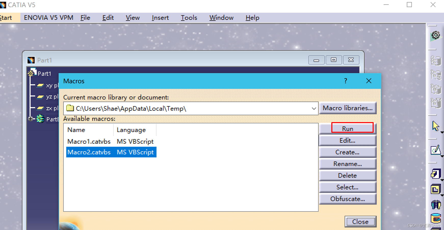444x230 pixels.
Task: Open the ENOVIA V5 VPM menu
Action: tap(48, 18)
